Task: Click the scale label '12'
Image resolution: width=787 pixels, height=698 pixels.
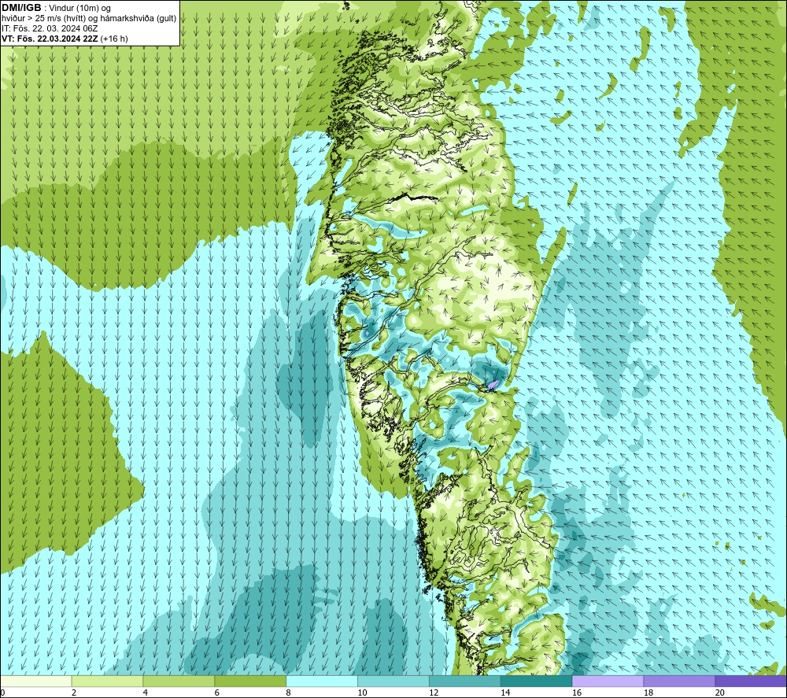Action: 434,692
